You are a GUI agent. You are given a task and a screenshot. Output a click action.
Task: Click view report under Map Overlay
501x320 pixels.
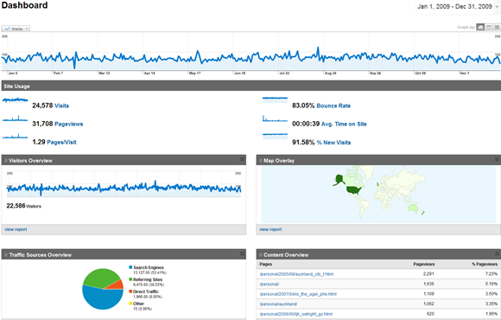(270, 229)
